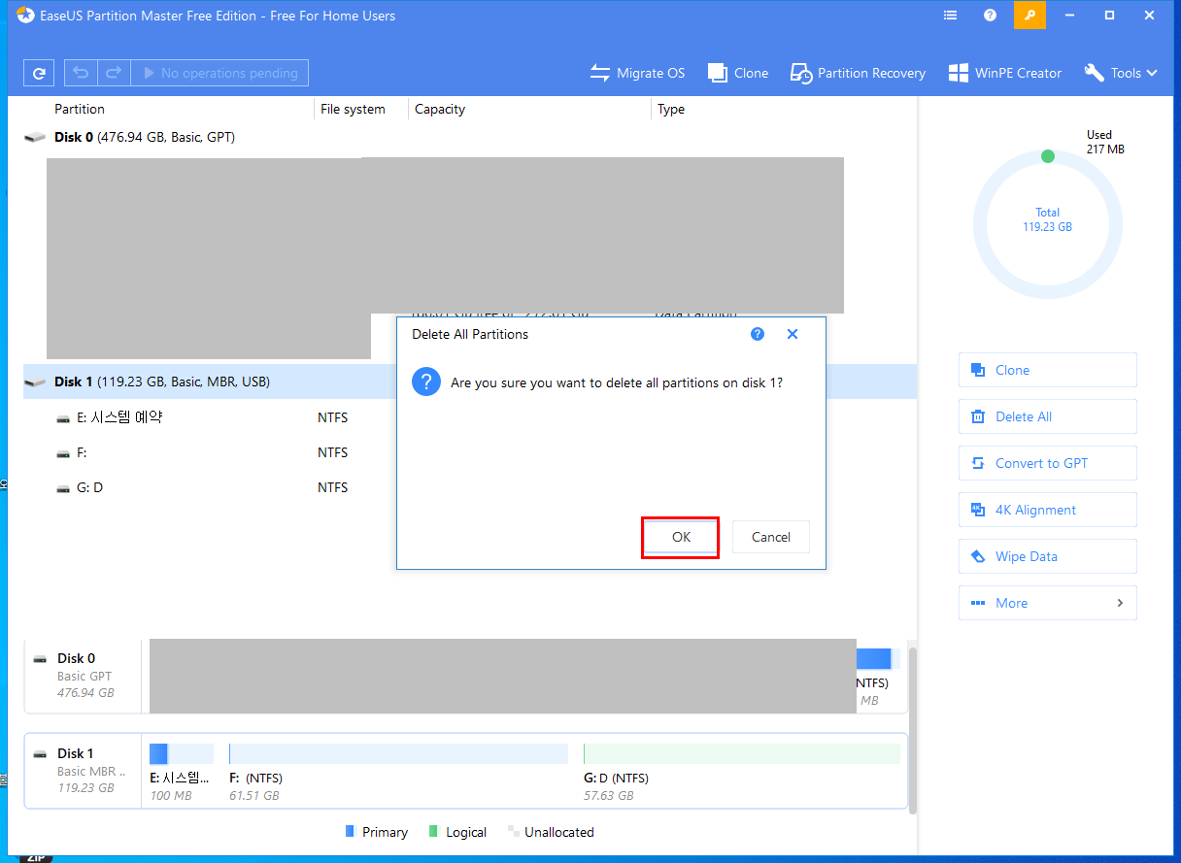Click Clone in the right side panel
1181x863 pixels.
click(x=1047, y=370)
